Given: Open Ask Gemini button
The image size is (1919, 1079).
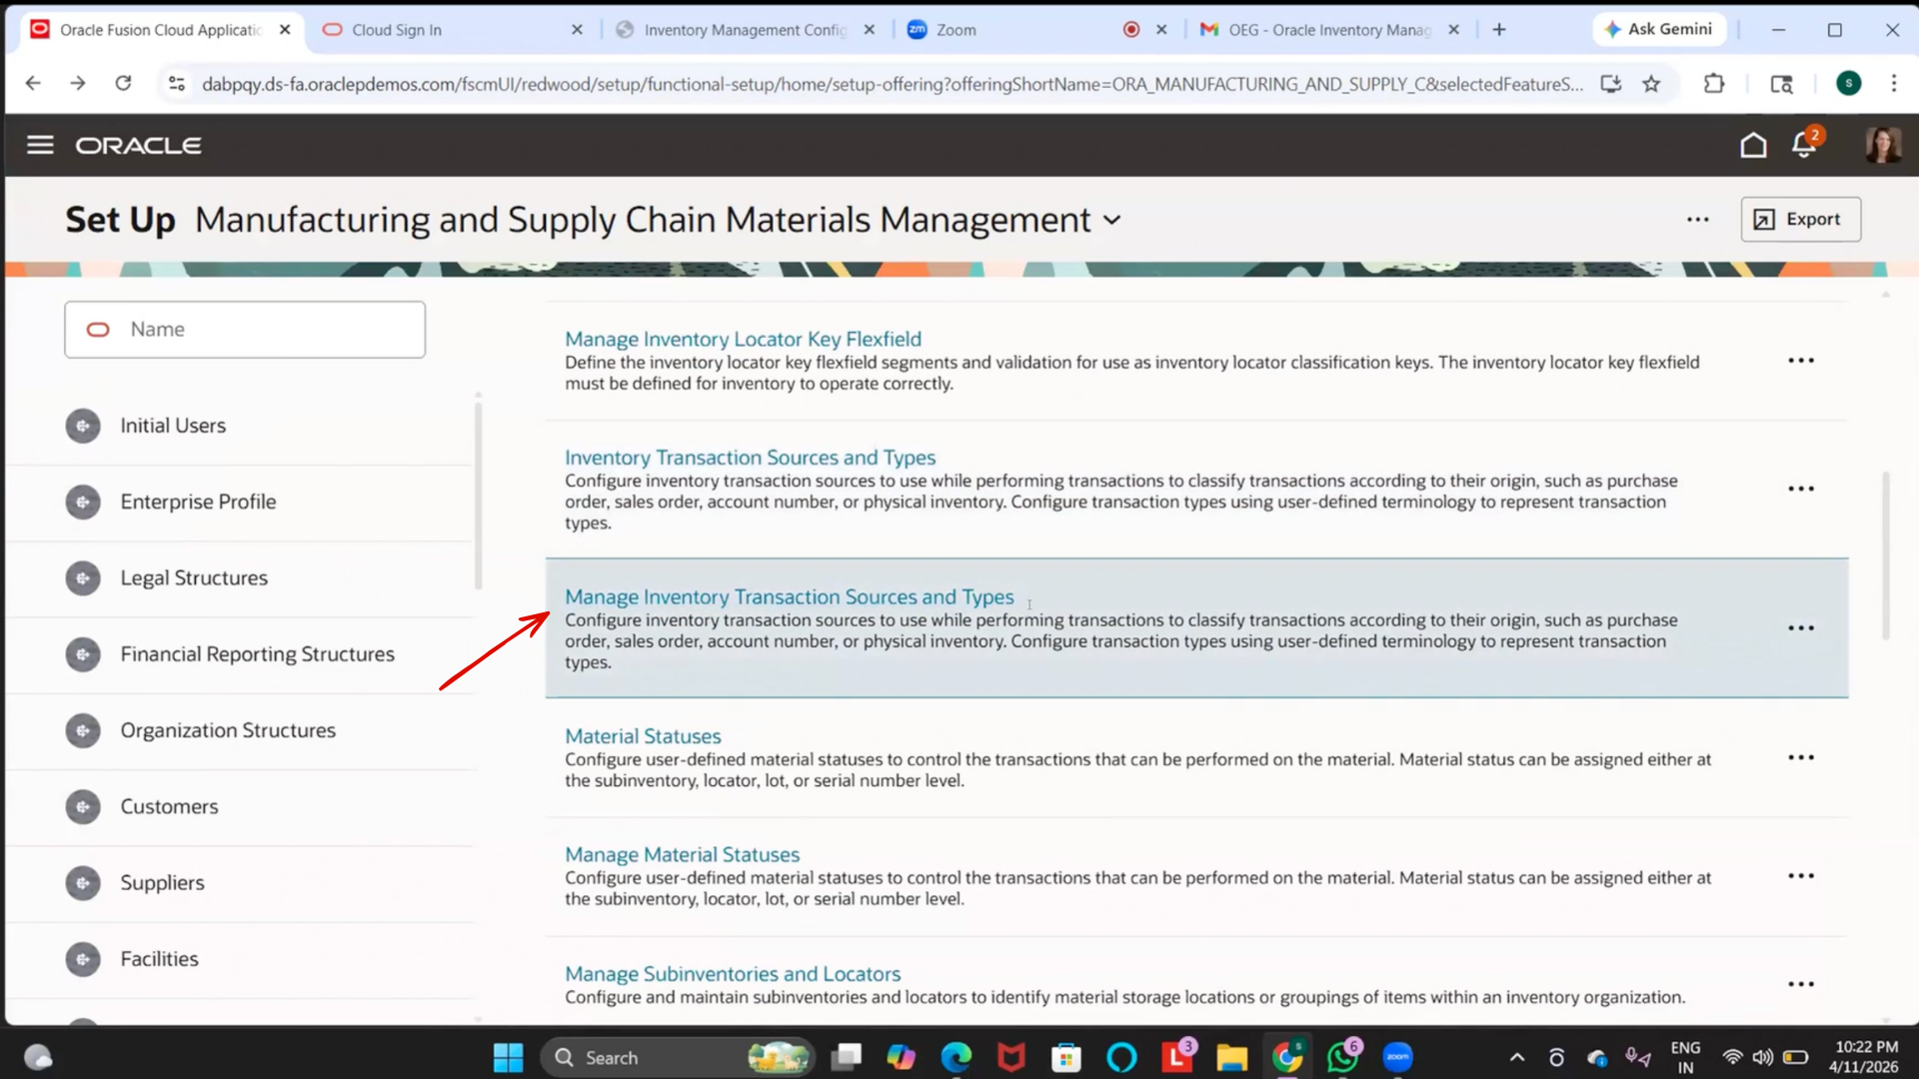Looking at the screenshot, I should (x=1659, y=30).
